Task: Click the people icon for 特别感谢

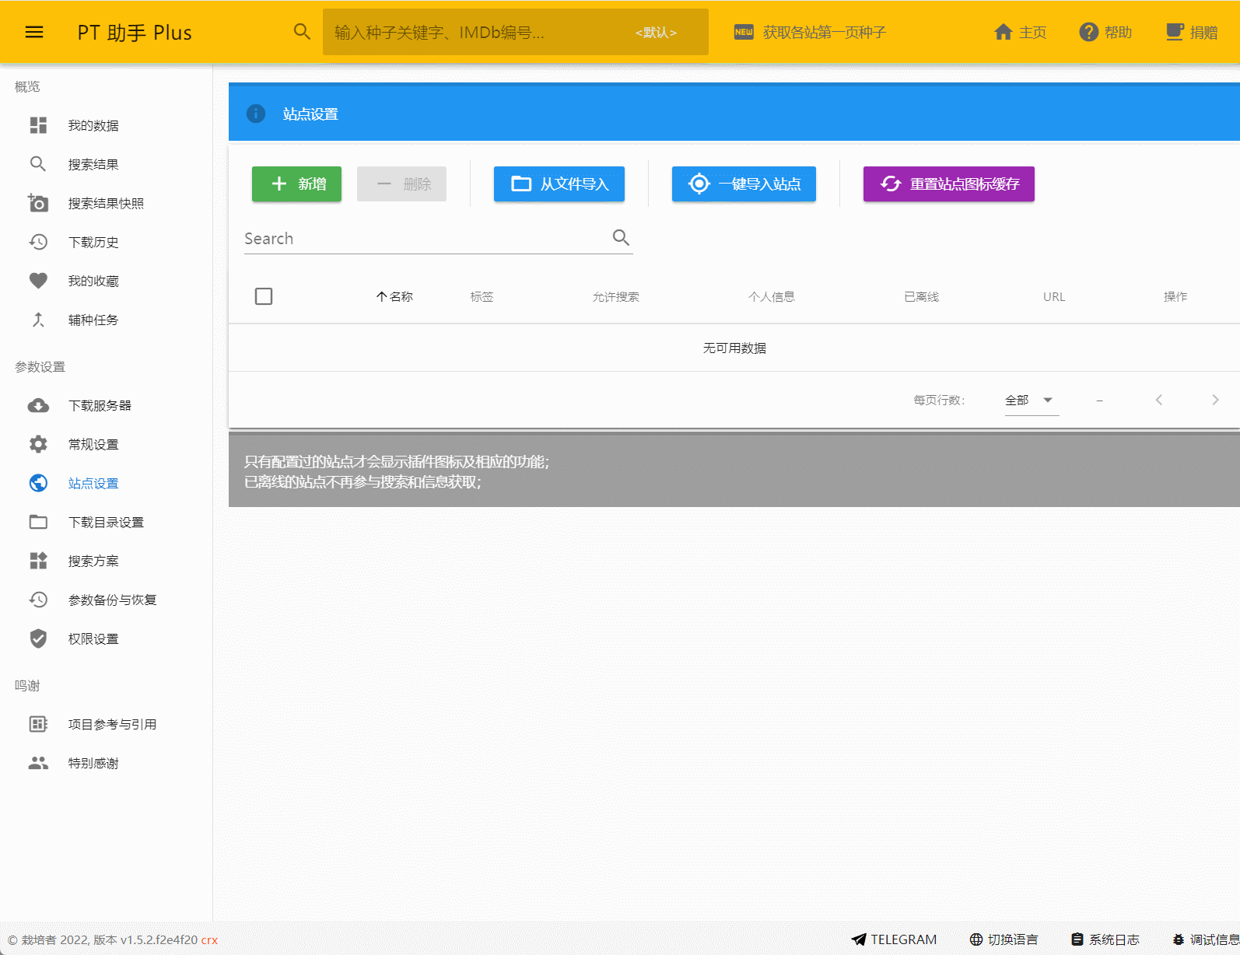Action: (38, 763)
